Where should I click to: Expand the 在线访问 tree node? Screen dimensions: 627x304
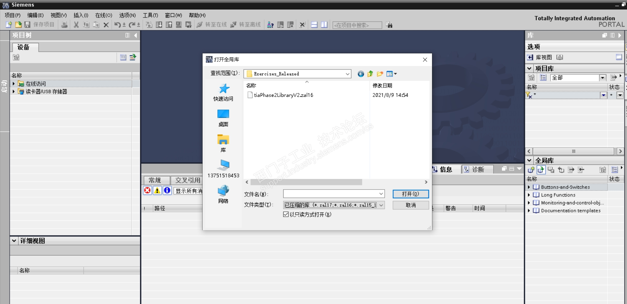[14, 84]
